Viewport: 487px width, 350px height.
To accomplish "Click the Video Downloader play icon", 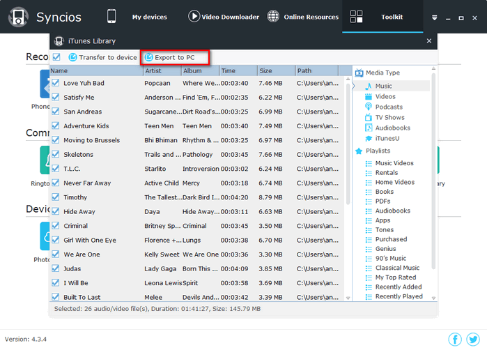I will [x=194, y=16].
